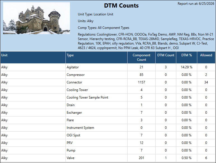Click the Type column header
216x163 pixels.
97,57
